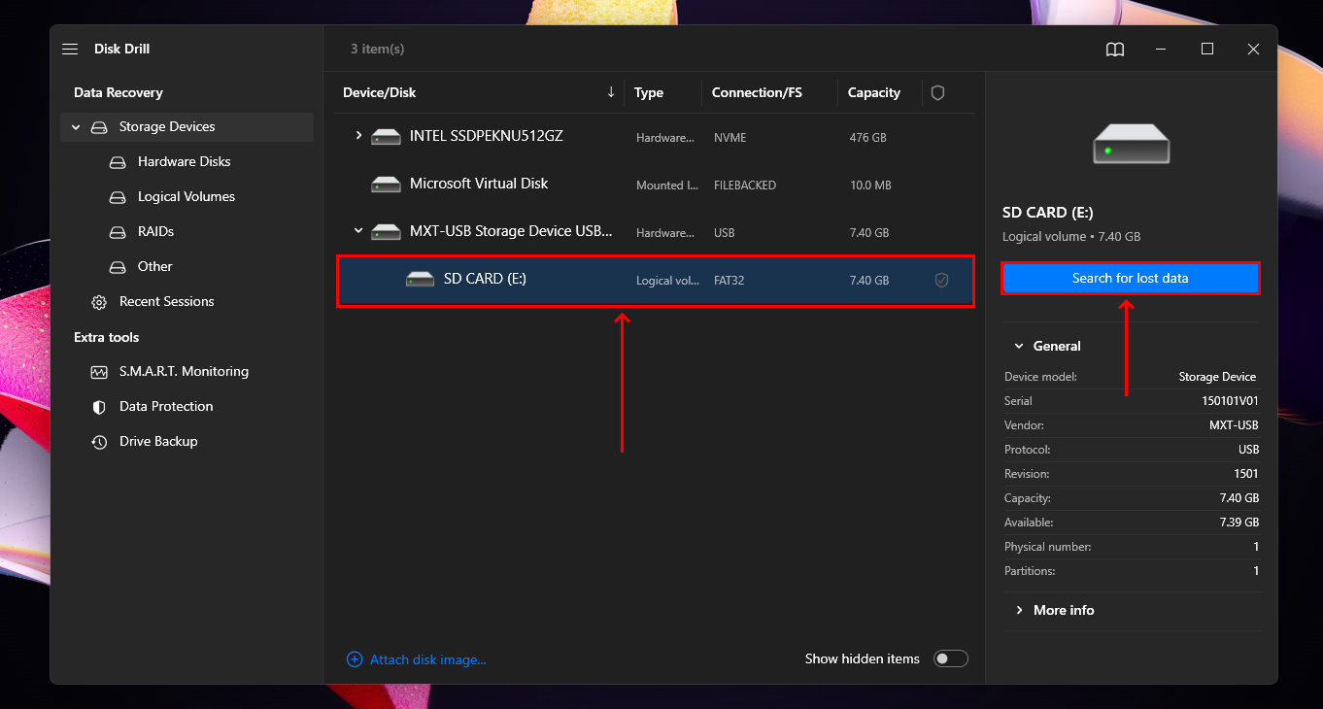
Task: Click the NVME connection cell
Action: (x=730, y=138)
